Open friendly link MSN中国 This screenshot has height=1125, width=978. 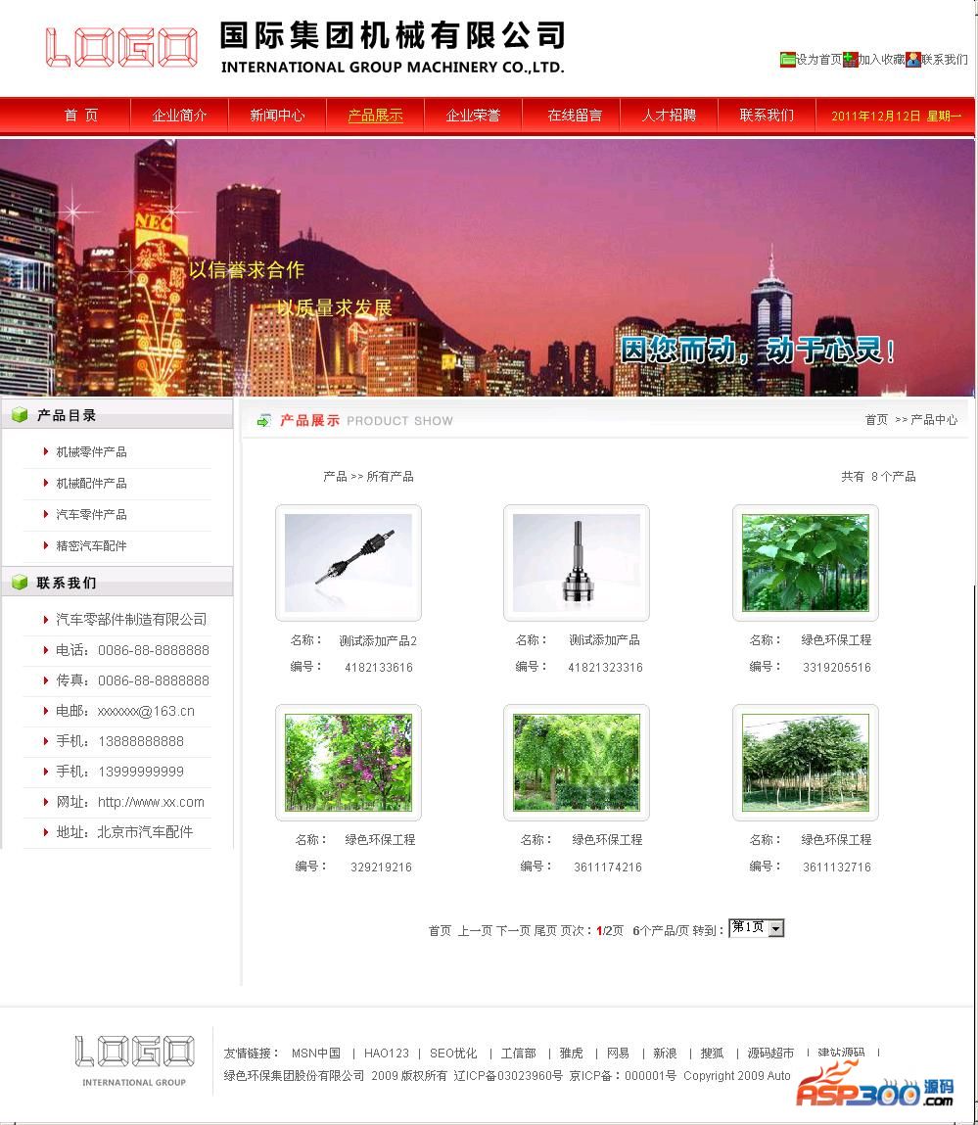point(315,1054)
